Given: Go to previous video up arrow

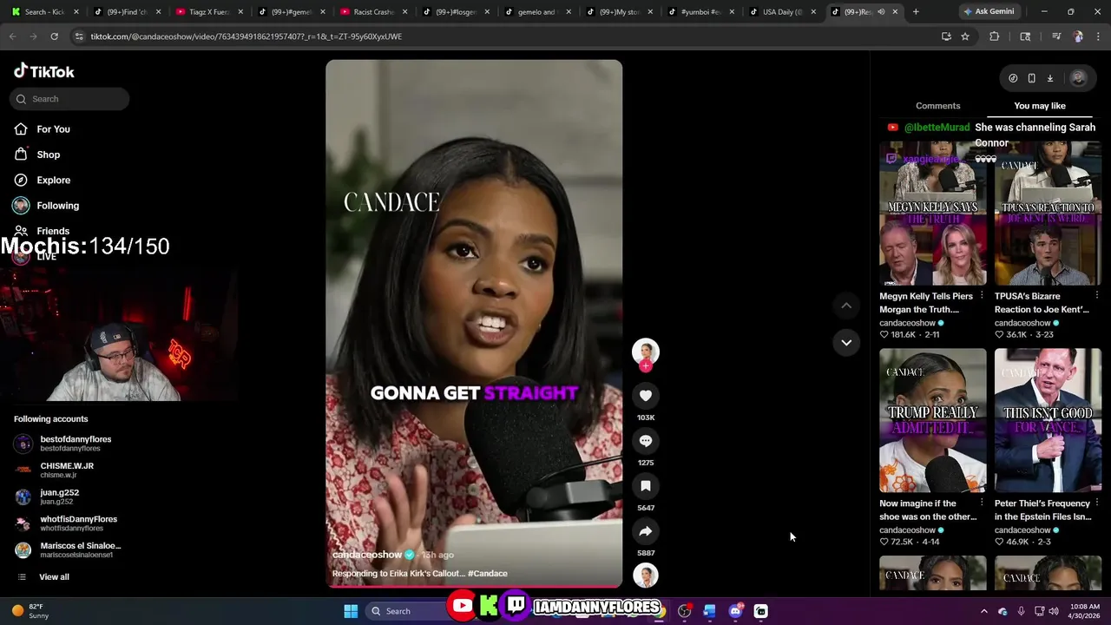Looking at the screenshot, I should (x=846, y=306).
